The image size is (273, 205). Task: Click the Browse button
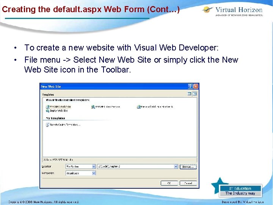pyautogui.click(x=188, y=167)
